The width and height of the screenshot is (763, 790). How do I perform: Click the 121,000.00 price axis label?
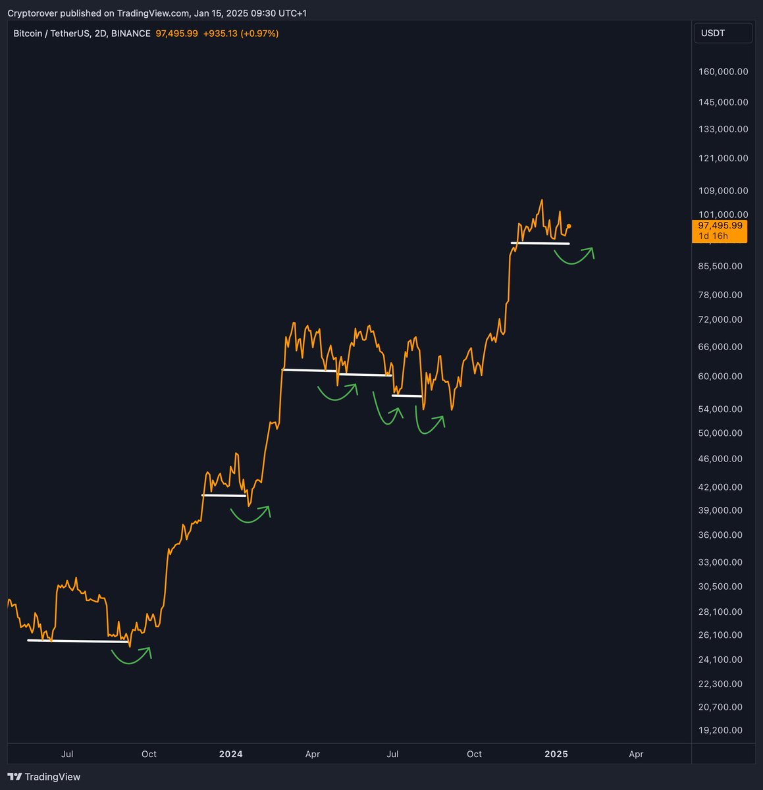[723, 158]
